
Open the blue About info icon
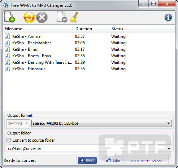168,17
